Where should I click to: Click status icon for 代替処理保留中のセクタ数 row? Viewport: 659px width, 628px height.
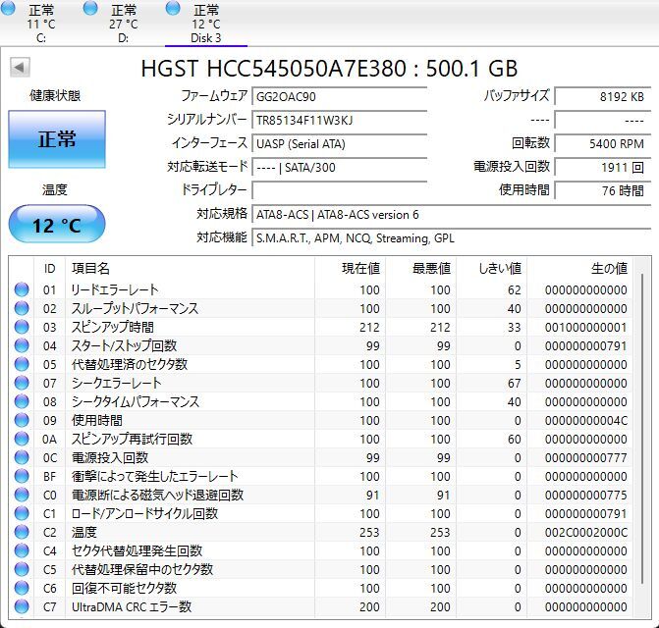(x=22, y=569)
